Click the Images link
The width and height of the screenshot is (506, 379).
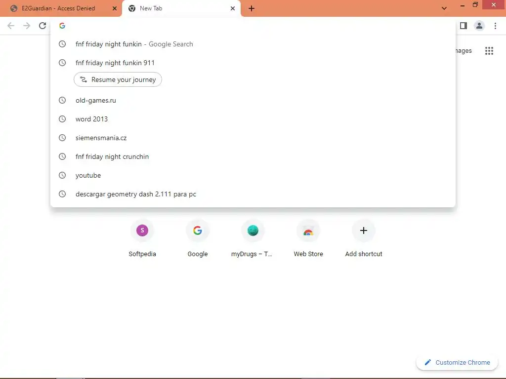click(x=464, y=51)
